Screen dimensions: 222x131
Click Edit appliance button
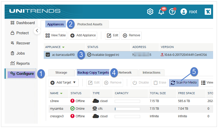pyautogui.click(x=112, y=35)
